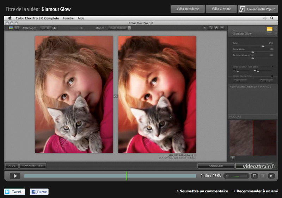This screenshot has width=282, height=198.
Task: Select the arrow pointer tool
Action: [205, 28]
